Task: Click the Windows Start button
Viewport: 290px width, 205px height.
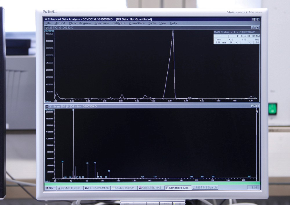Action: pos(50,188)
